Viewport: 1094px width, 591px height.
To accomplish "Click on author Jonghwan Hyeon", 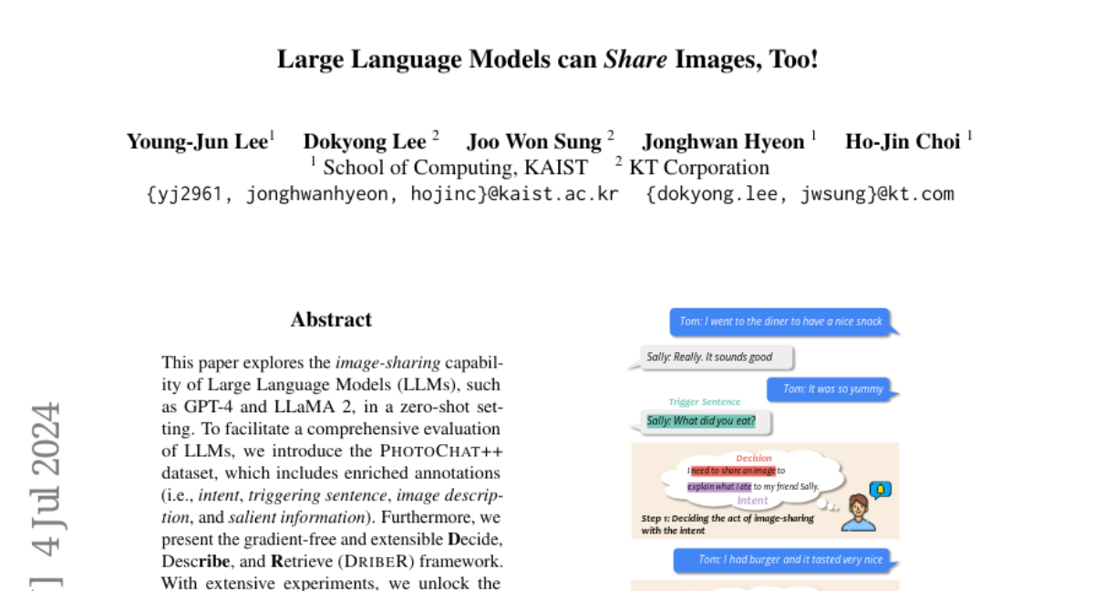I will coord(723,141).
